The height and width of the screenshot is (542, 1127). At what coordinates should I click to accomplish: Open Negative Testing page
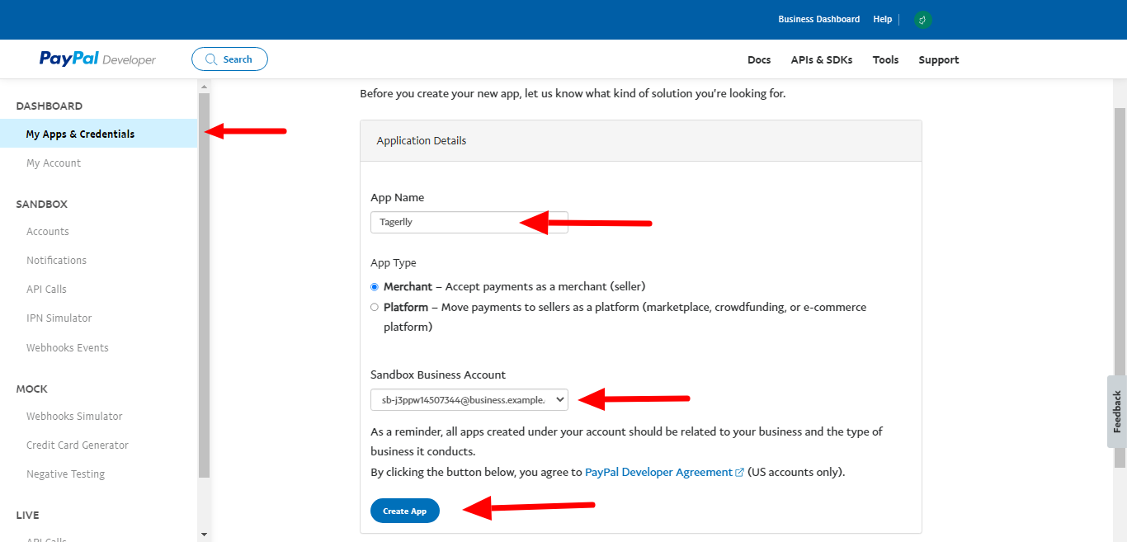[x=65, y=474]
